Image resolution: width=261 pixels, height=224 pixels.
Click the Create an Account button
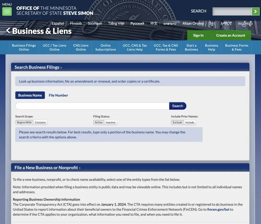tap(230, 35)
